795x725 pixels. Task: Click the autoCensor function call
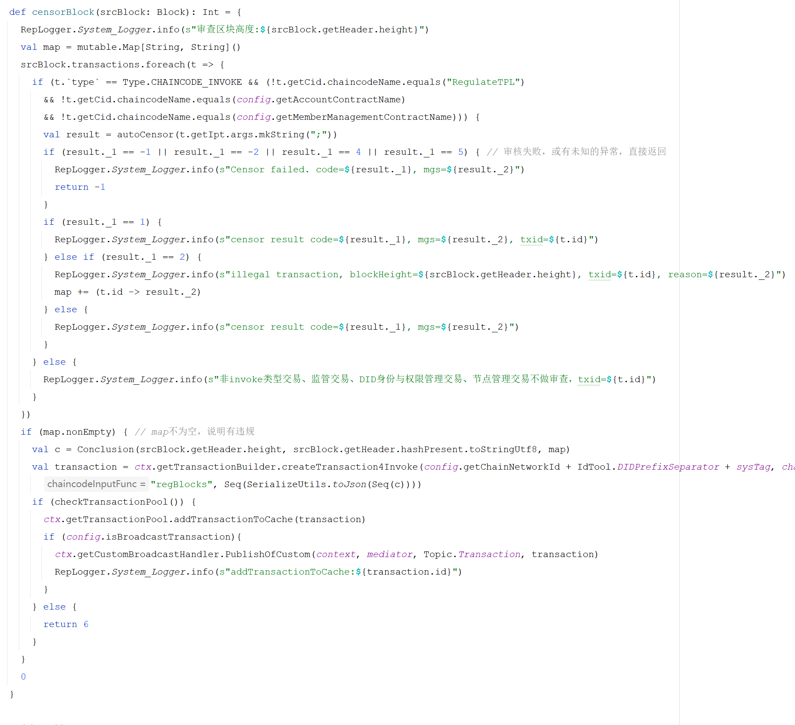[145, 135]
